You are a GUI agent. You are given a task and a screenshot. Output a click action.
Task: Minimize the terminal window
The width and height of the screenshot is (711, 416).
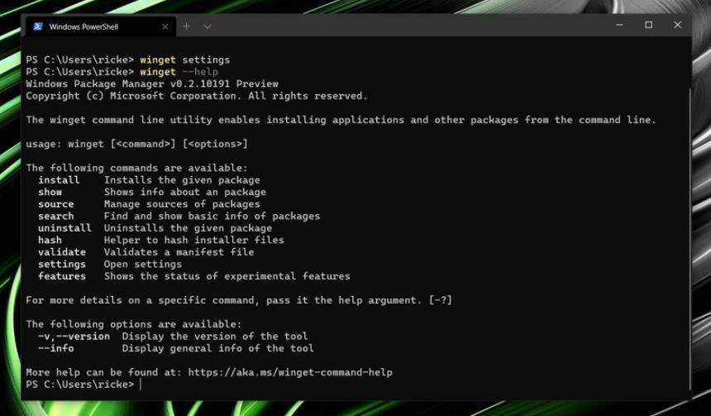click(x=619, y=25)
